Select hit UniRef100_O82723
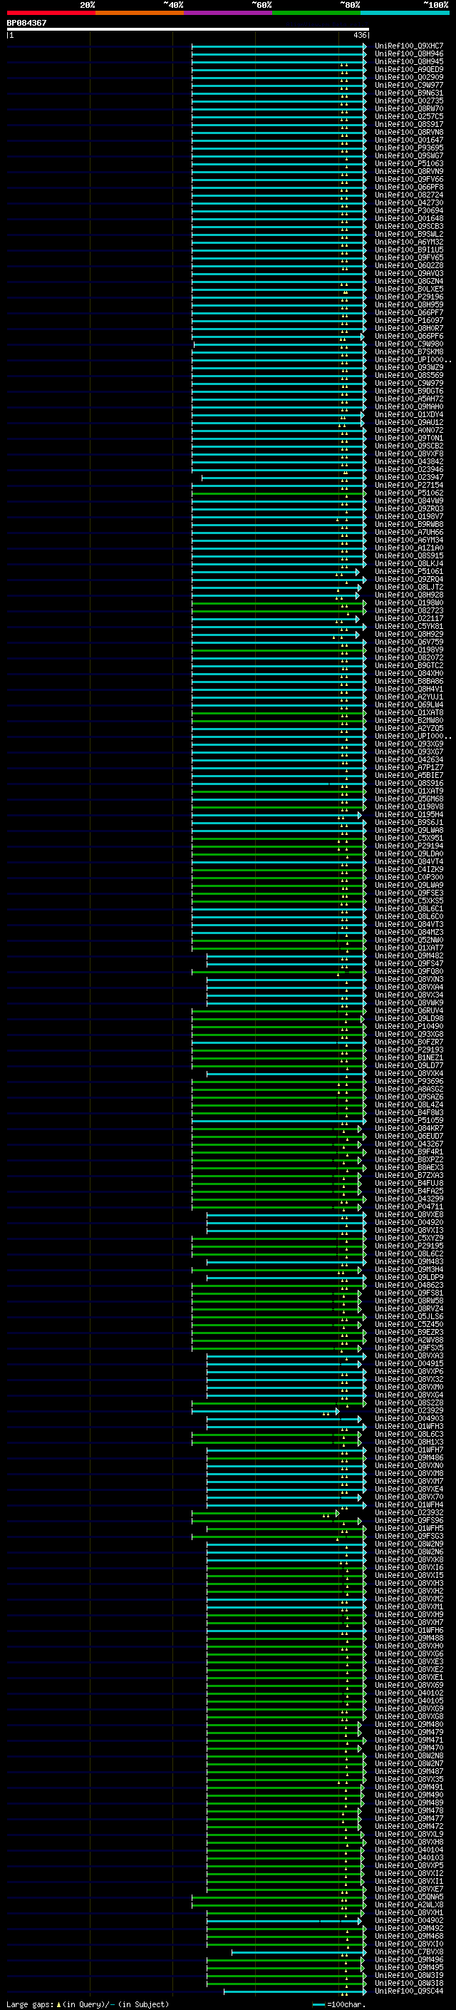This screenshot has height=2010, width=456. click(x=409, y=611)
